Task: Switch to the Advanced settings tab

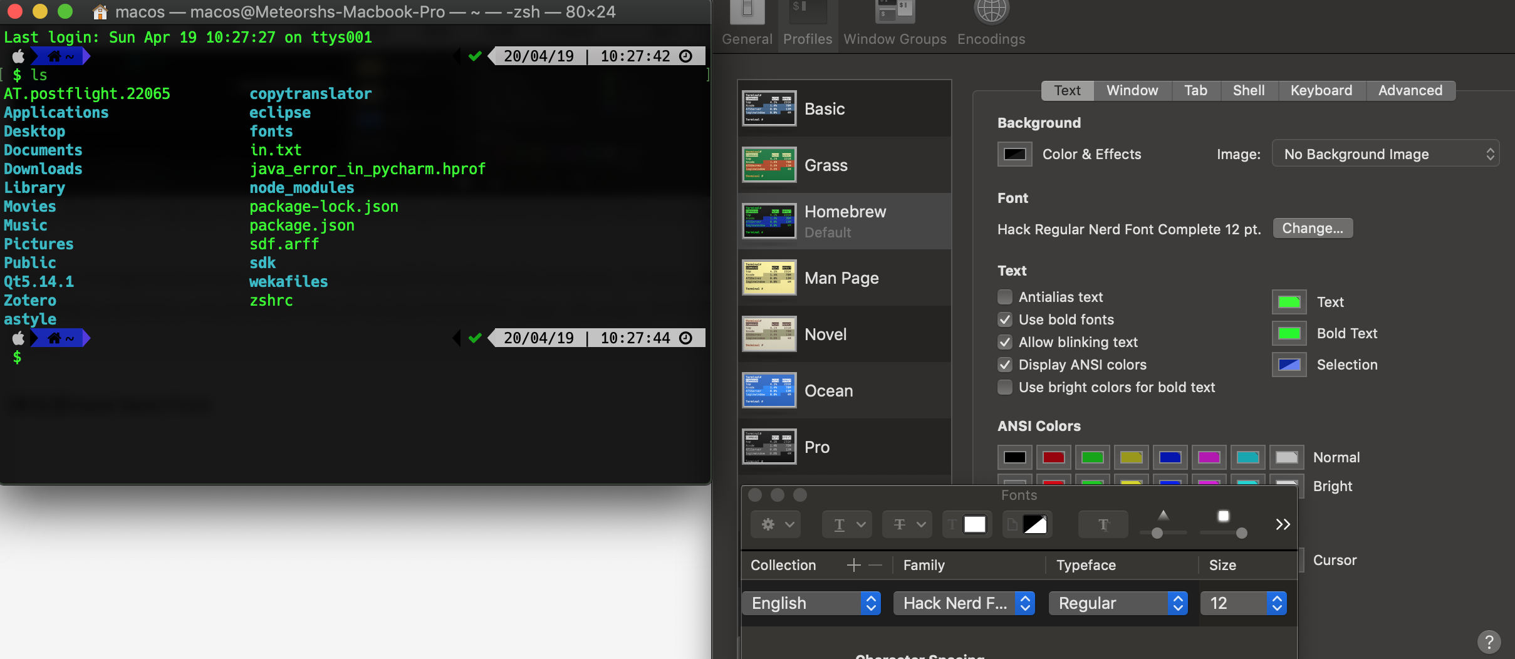Action: 1410,90
